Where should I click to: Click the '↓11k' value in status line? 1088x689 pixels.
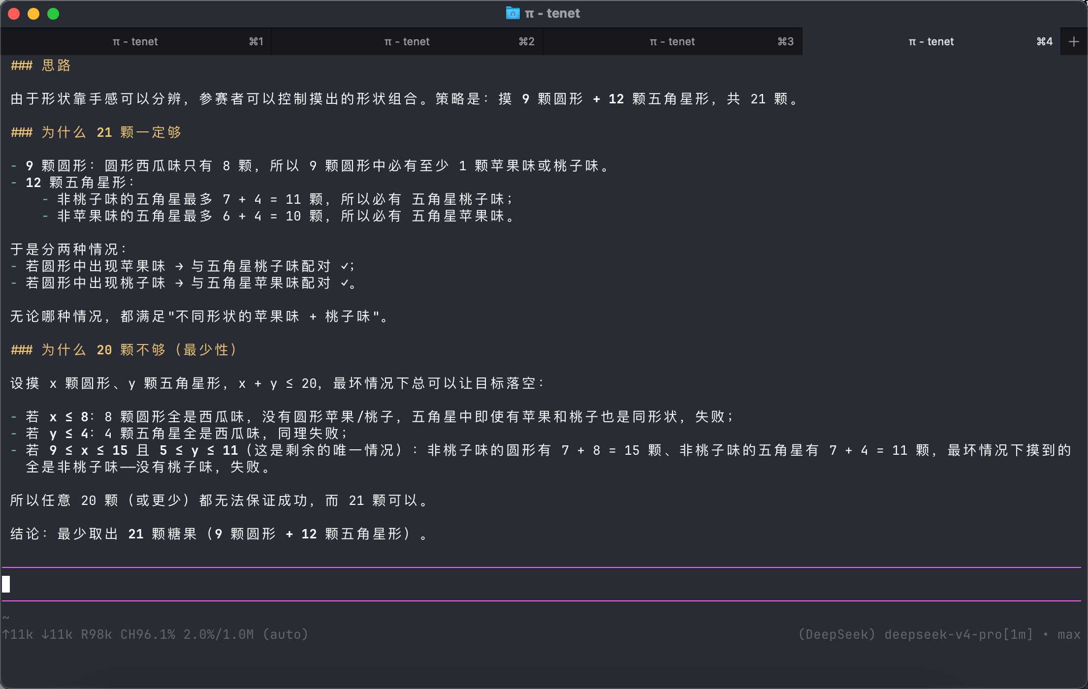[x=57, y=634]
